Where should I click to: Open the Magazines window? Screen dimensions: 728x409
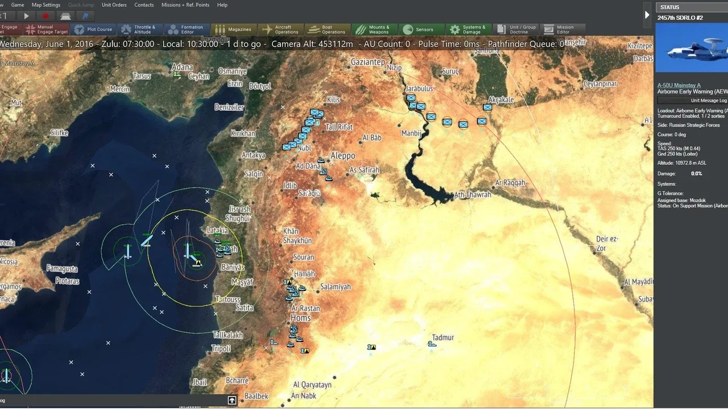[233, 30]
